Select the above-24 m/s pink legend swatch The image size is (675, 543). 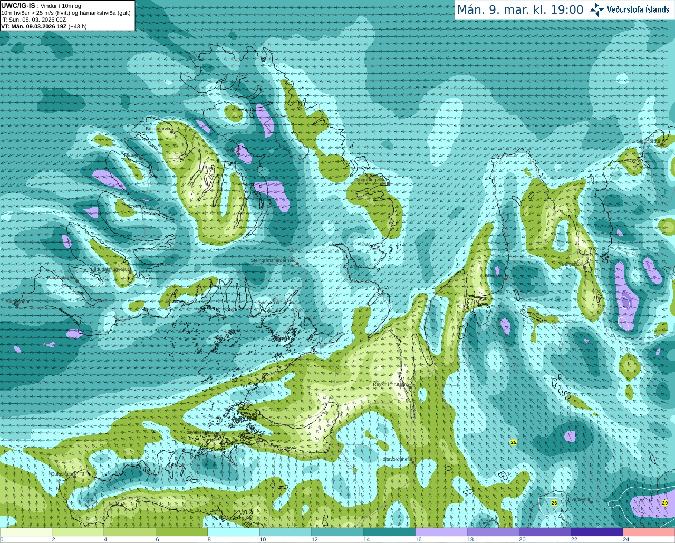tap(649, 532)
